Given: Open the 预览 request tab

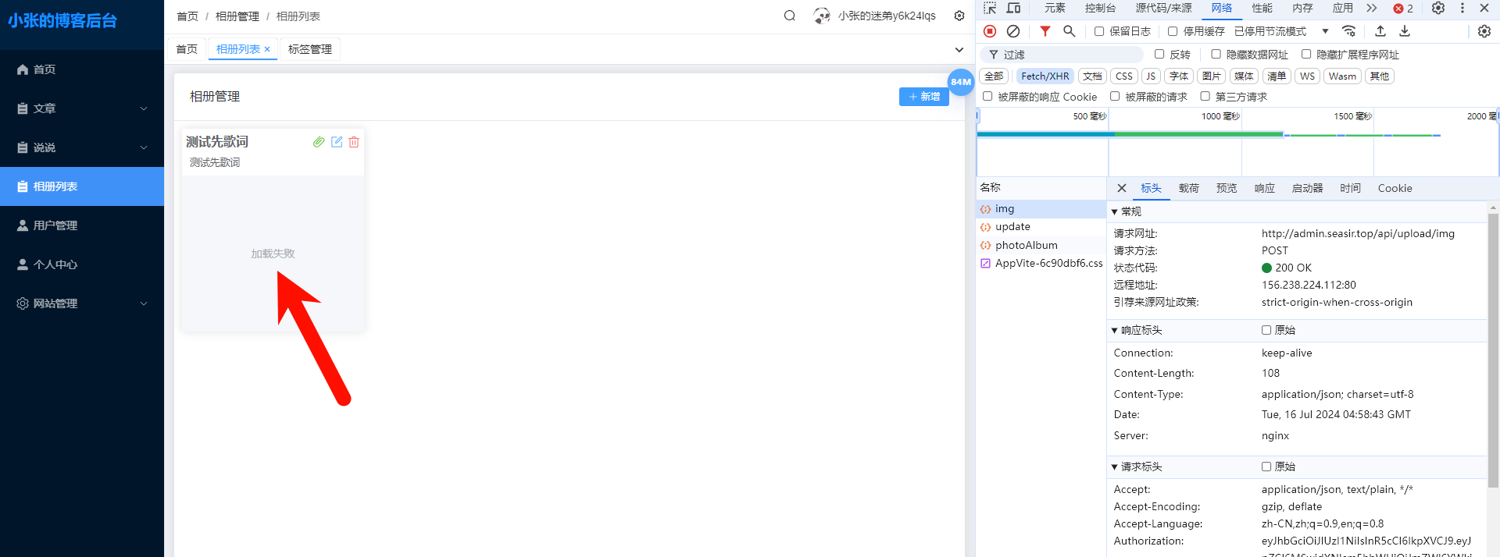Looking at the screenshot, I should point(1227,188).
